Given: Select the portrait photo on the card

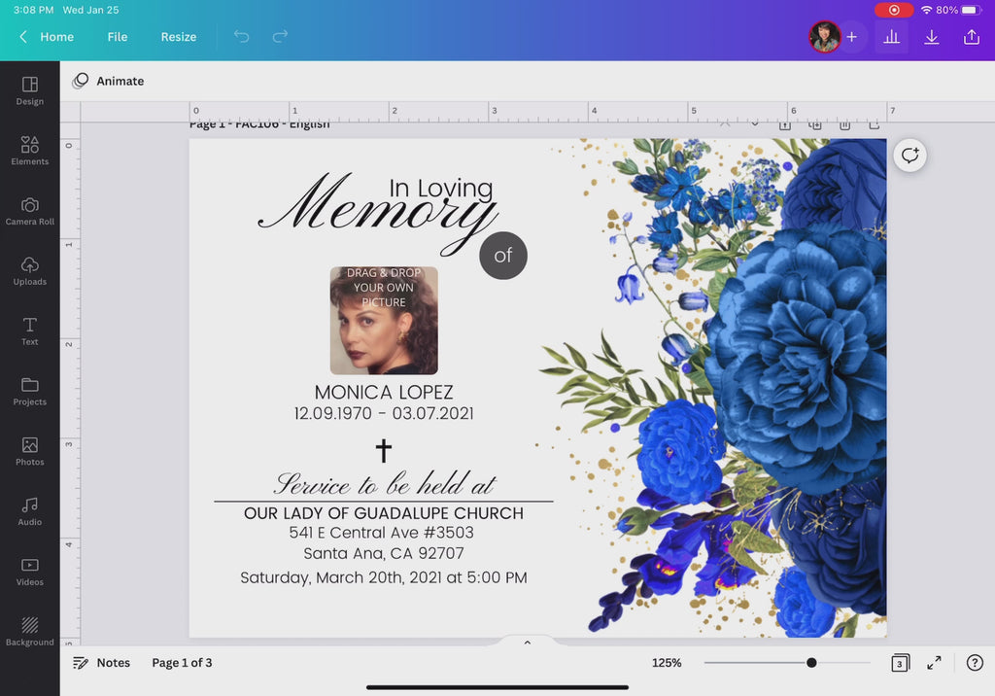Looking at the screenshot, I should coord(384,321).
